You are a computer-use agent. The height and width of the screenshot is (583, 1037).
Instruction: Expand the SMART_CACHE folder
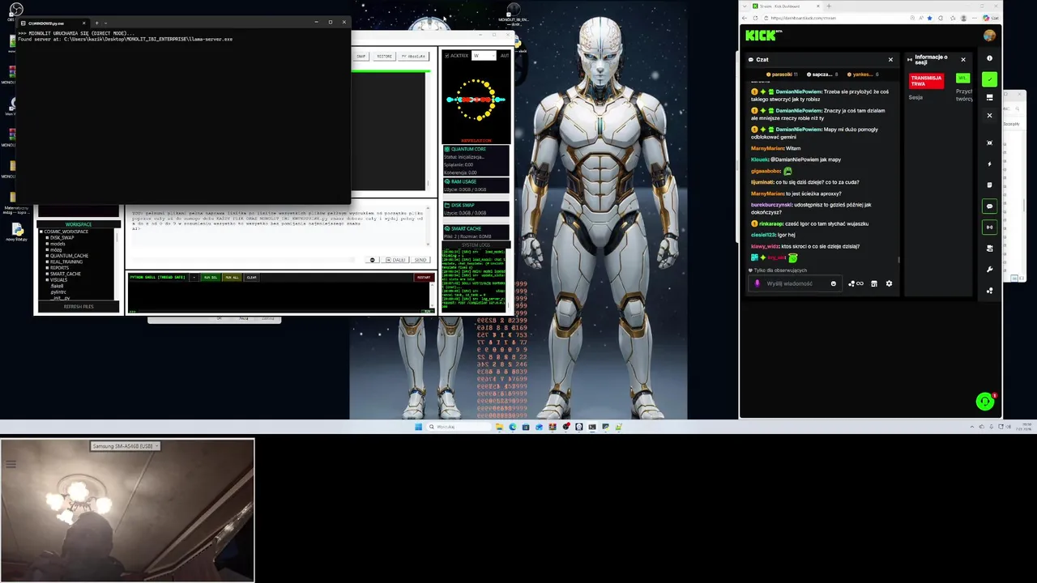point(47,274)
